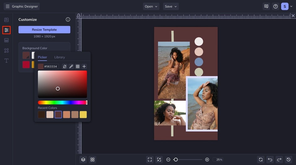Open the Graphics shapes sidebar panel
Screen dimensions: 296x165
[6, 51]
